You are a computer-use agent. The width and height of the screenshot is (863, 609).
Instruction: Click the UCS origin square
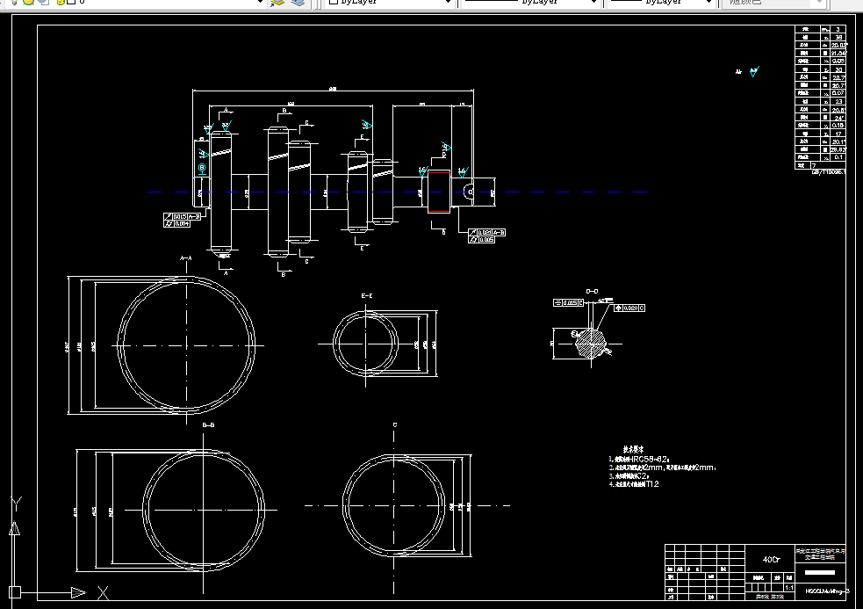tap(15, 592)
